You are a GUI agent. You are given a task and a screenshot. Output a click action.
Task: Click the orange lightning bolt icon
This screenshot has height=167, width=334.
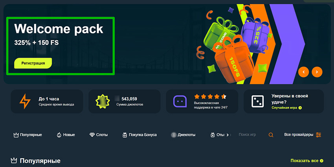point(25,102)
